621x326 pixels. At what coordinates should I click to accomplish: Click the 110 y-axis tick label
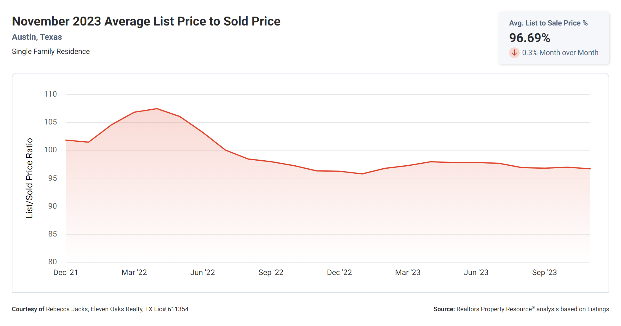click(50, 94)
